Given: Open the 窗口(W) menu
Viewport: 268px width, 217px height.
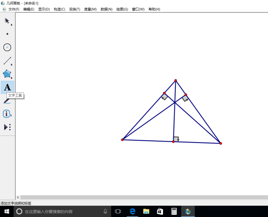Looking at the screenshot, I should [x=138, y=9].
